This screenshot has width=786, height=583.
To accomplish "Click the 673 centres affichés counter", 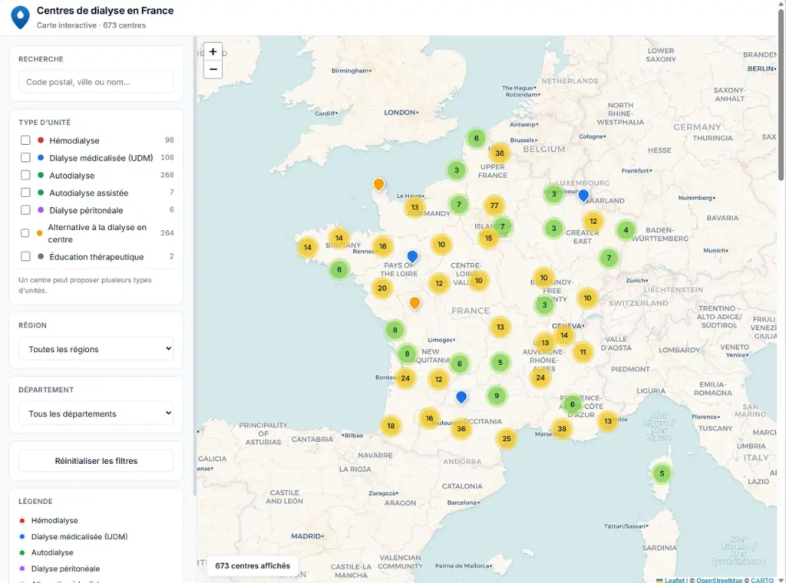I will coord(253,565).
